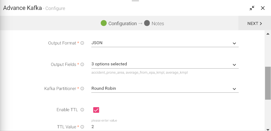Close the Advance Kafka configure panel
The width and height of the screenshot is (271, 131).
point(263,8)
